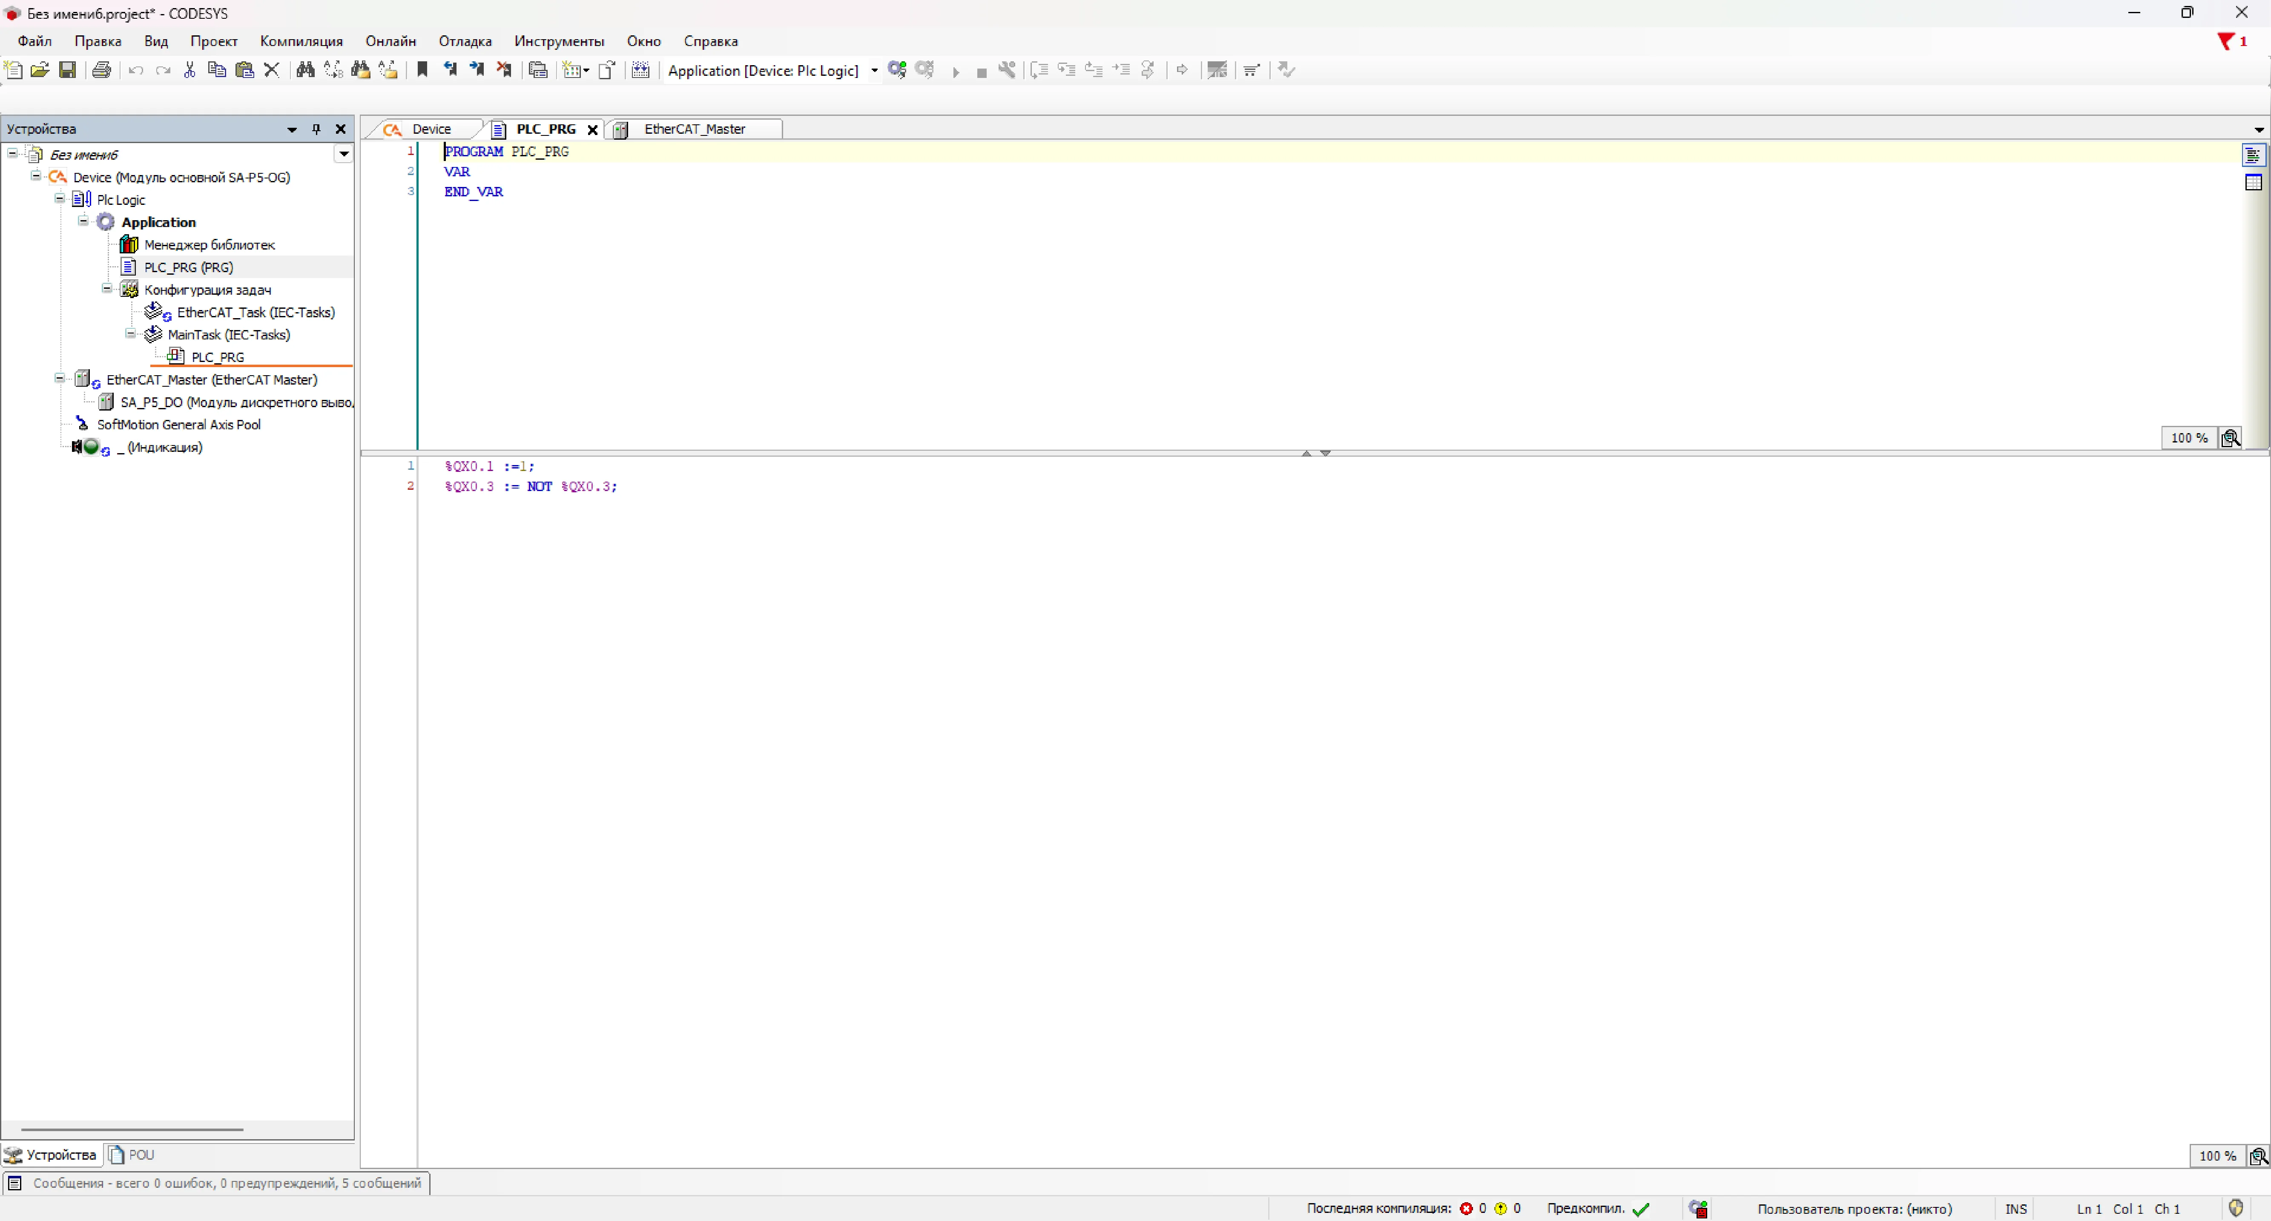Viewport: 2271px width, 1221px height.
Task: Open the Library Manager (Менеджер библиотек) node
Action: click(209, 245)
